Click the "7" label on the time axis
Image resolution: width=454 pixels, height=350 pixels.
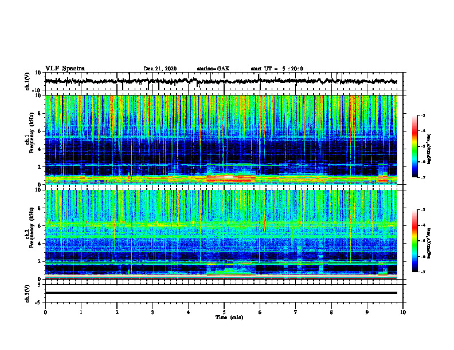click(x=296, y=312)
